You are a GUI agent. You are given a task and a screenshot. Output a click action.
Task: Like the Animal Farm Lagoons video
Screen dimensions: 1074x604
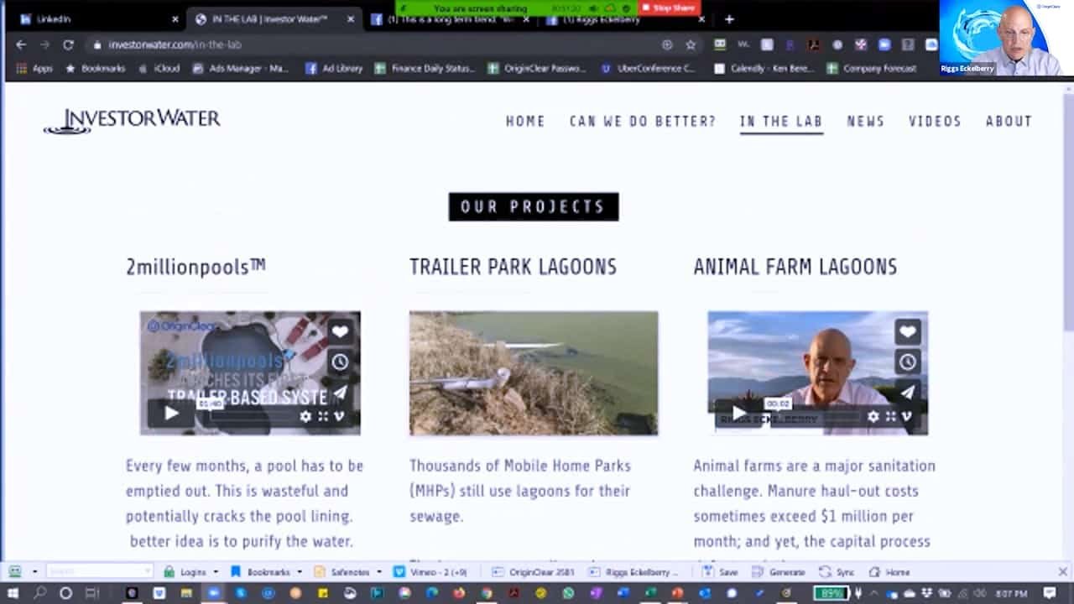click(907, 331)
